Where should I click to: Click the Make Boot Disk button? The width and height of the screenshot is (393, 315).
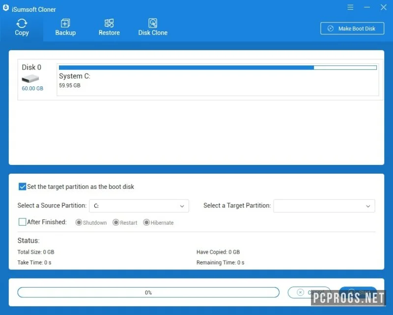(352, 28)
